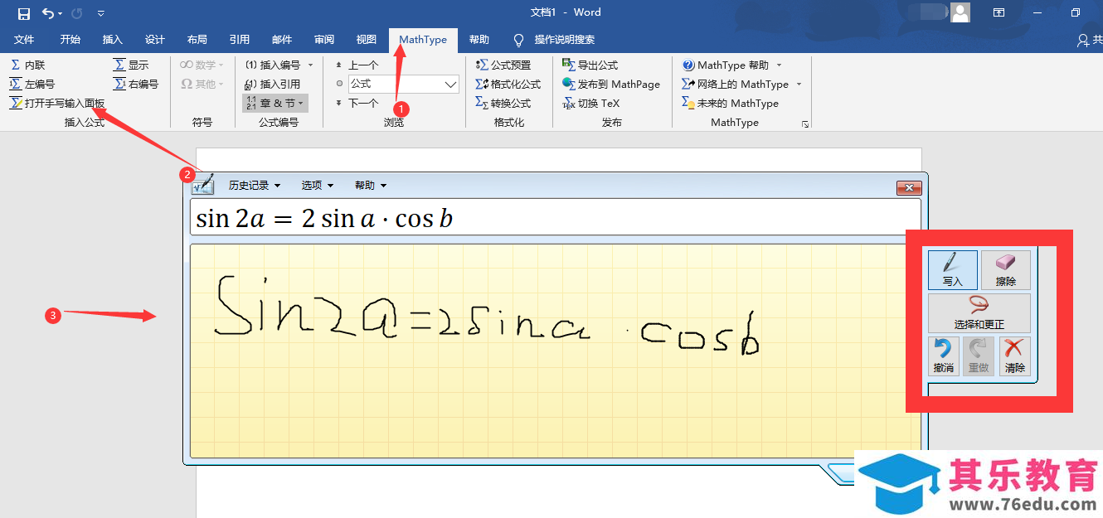The height and width of the screenshot is (518, 1103).
Task: Switch to the 插入 ribbon tab
Action: (x=112, y=40)
